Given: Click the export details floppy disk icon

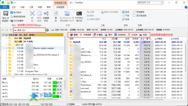Looking at the screenshot, I should pyautogui.click(x=6, y=14).
